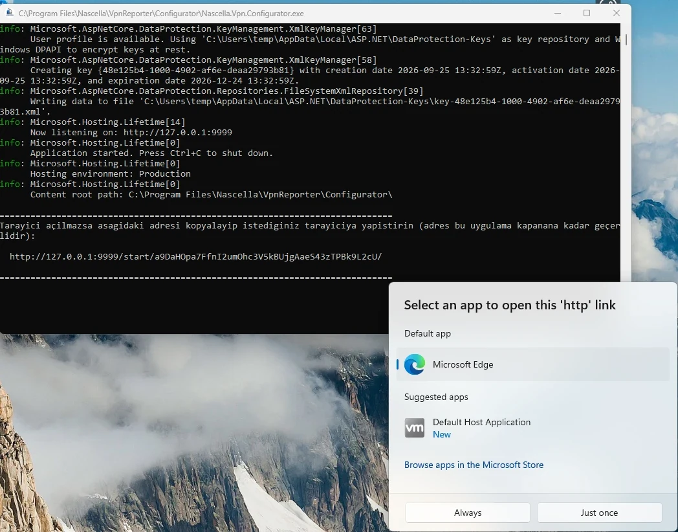Click the console vertical scrollbar thumb
678x532 pixels.
tap(626, 40)
